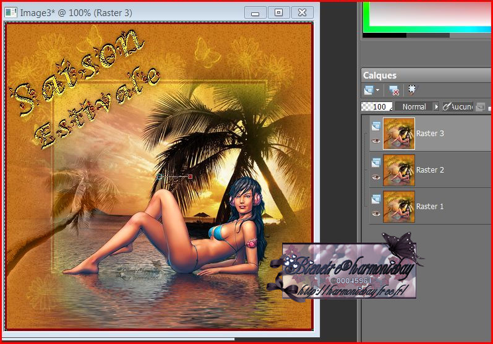493x344 pixels.
Task: Select the Raster 2 layer thumbnail
Action: [399, 170]
